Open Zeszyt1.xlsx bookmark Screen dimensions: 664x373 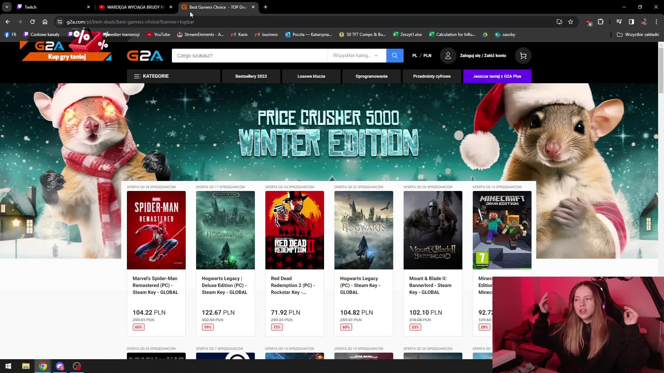pyautogui.click(x=407, y=35)
